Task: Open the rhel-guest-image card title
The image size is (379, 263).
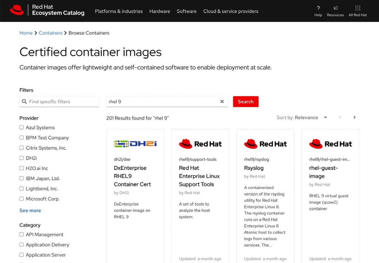Action: (x=324, y=172)
